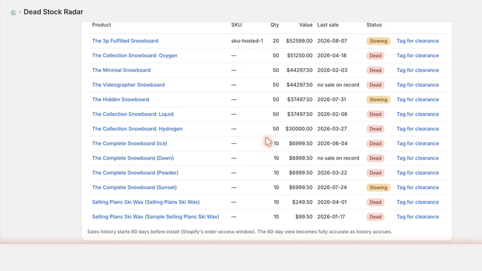This screenshot has height=271, width=482.
Task: Click the sales history footnote text
Action: pyautogui.click(x=239, y=232)
